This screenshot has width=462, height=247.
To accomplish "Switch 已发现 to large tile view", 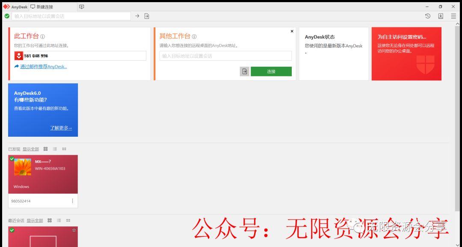I will pyautogui.click(x=45, y=149).
